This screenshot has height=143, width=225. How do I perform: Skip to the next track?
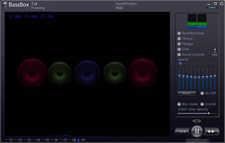212,131
